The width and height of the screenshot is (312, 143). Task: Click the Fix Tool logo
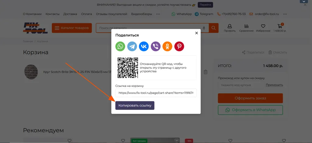point(35,28)
